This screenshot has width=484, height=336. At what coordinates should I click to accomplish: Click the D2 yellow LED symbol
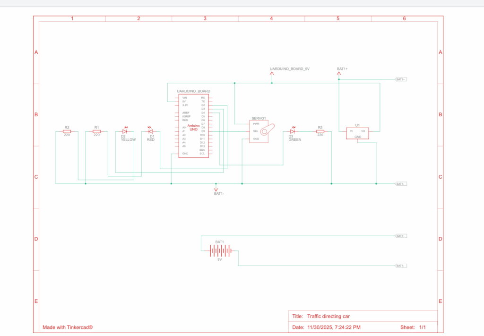[125, 132]
